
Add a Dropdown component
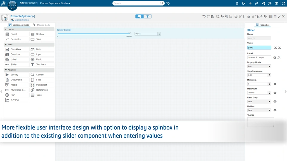pyautogui.click(x=16, y=54)
